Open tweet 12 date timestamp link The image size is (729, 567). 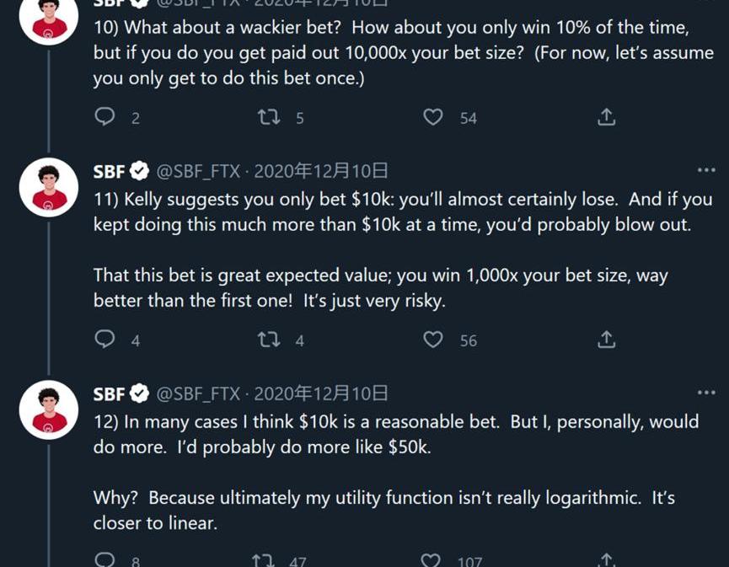coord(321,393)
